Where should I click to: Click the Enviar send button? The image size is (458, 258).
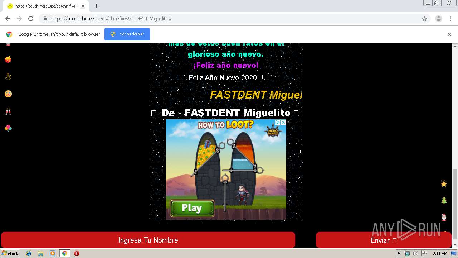click(x=384, y=240)
